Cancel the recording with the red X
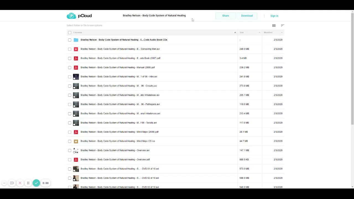 [20, 183]
